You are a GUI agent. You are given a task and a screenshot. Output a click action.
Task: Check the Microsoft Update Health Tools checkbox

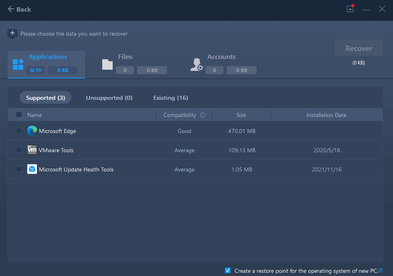pos(19,169)
